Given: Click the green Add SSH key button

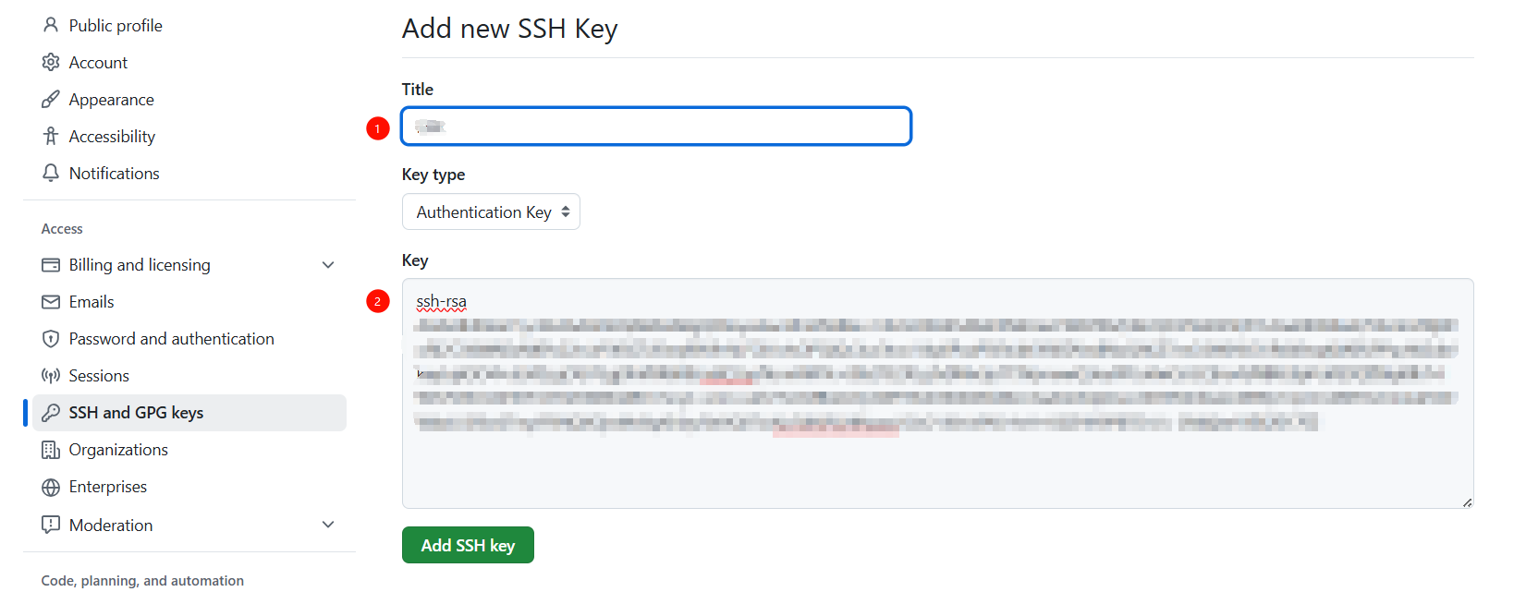Looking at the screenshot, I should (468, 545).
